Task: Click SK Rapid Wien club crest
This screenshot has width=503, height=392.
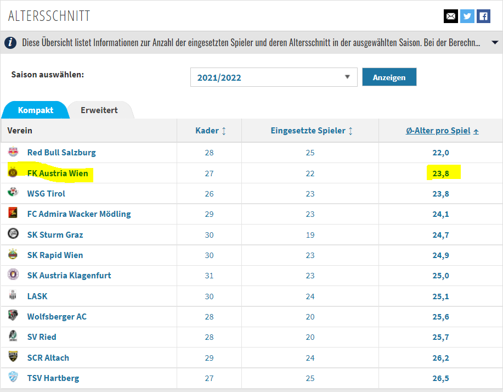Action: tap(13, 254)
